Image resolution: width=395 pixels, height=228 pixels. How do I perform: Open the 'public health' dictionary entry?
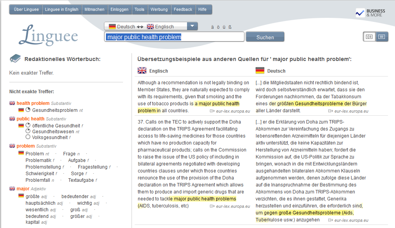click(31, 119)
